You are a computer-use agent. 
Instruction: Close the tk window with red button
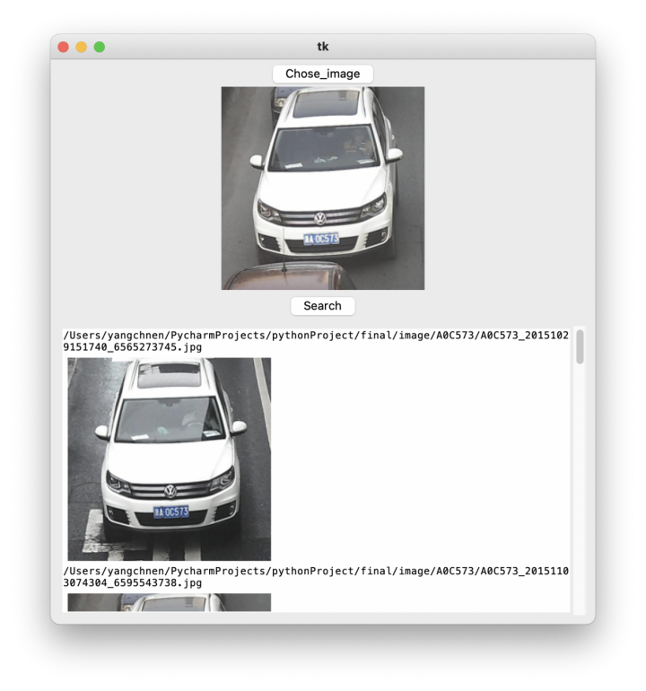[x=64, y=47]
